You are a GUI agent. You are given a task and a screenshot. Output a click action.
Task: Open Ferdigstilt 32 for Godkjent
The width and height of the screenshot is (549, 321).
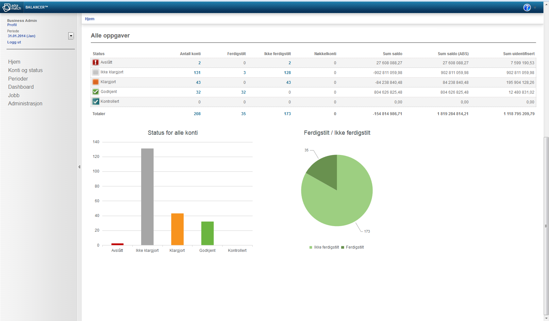pyautogui.click(x=243, y=92)
